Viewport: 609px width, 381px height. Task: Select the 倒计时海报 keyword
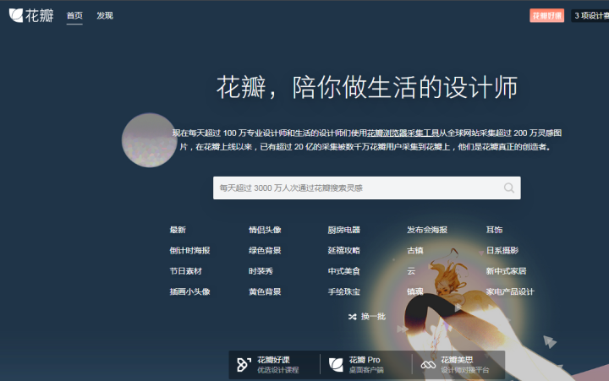[x=190, y=250]
